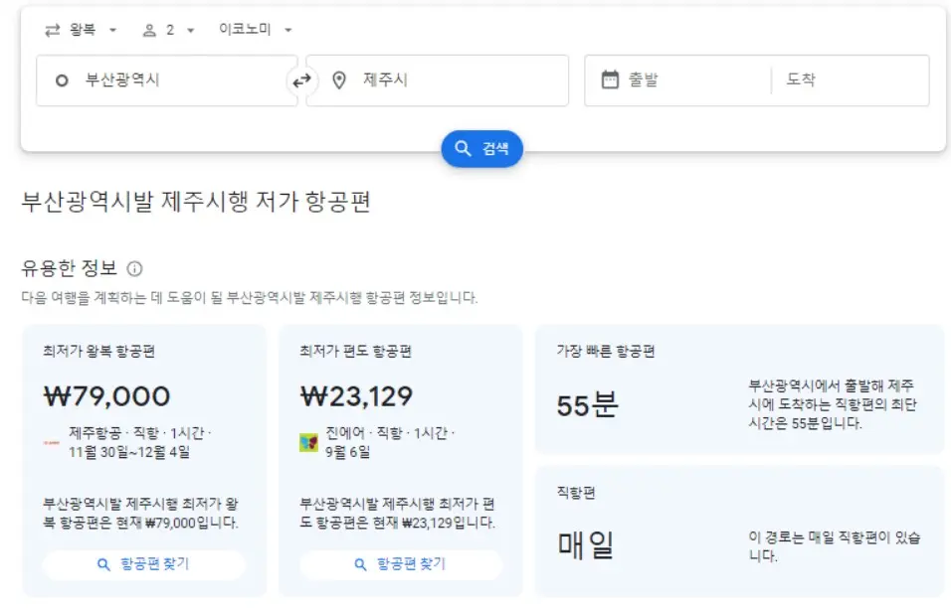This screenshot has height=611, width=951.
Task: Open the 이코노미 cabin class dropdown
Action: click(247, 29)
